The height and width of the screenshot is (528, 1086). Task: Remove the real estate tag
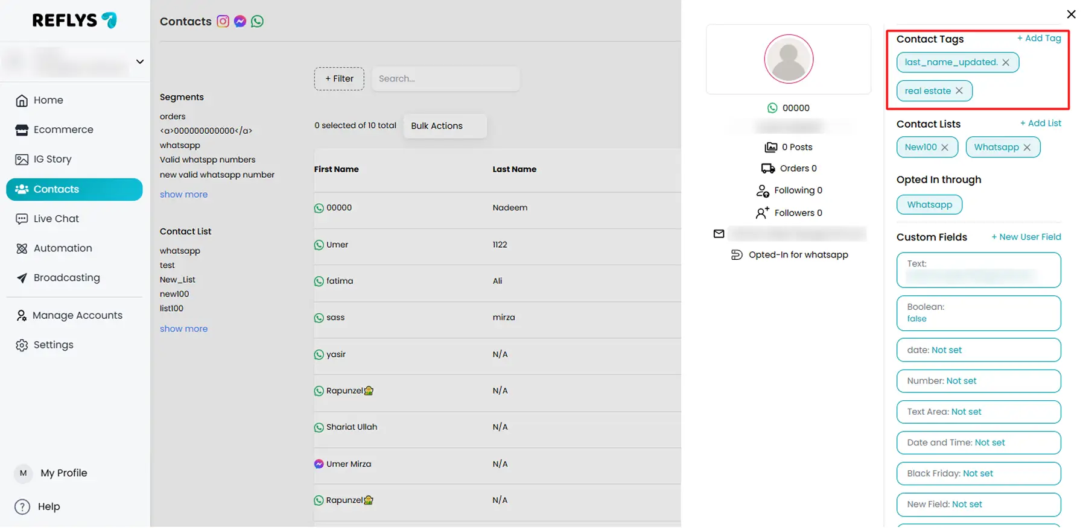(x=959, y=91)
